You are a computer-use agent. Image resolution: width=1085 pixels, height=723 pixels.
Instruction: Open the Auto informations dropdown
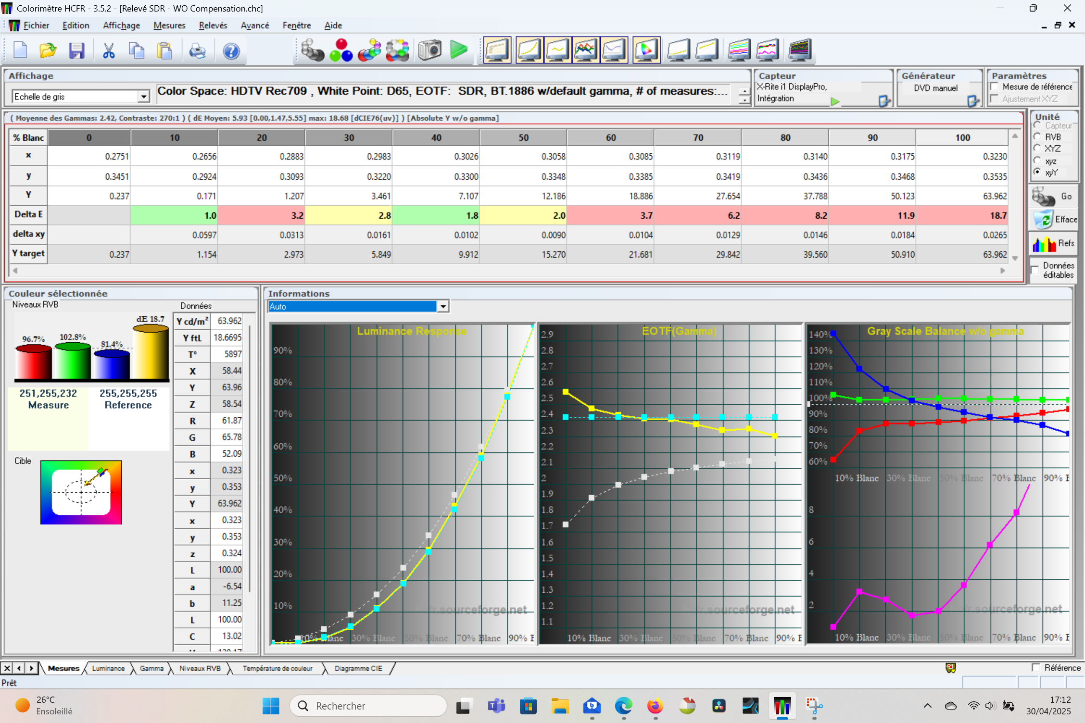click(x=443, y=306)
